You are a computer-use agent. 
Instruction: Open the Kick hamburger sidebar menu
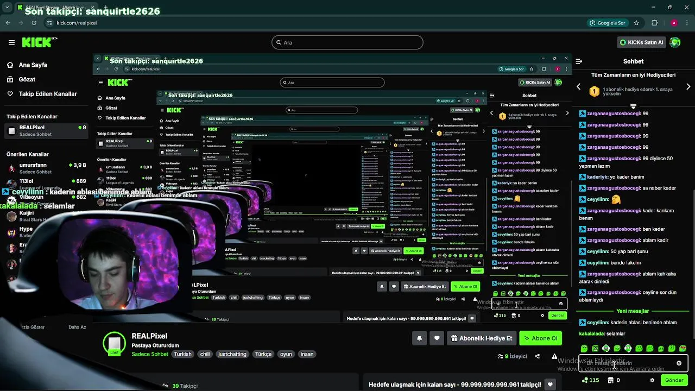[11, 42]
